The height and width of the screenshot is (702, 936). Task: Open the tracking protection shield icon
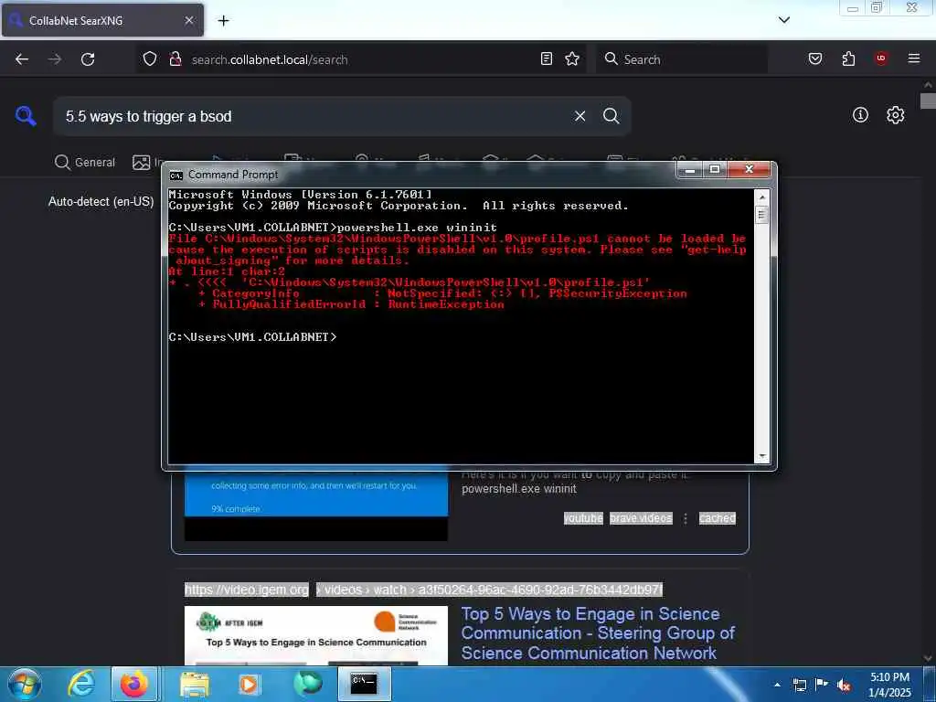[150, 59]
